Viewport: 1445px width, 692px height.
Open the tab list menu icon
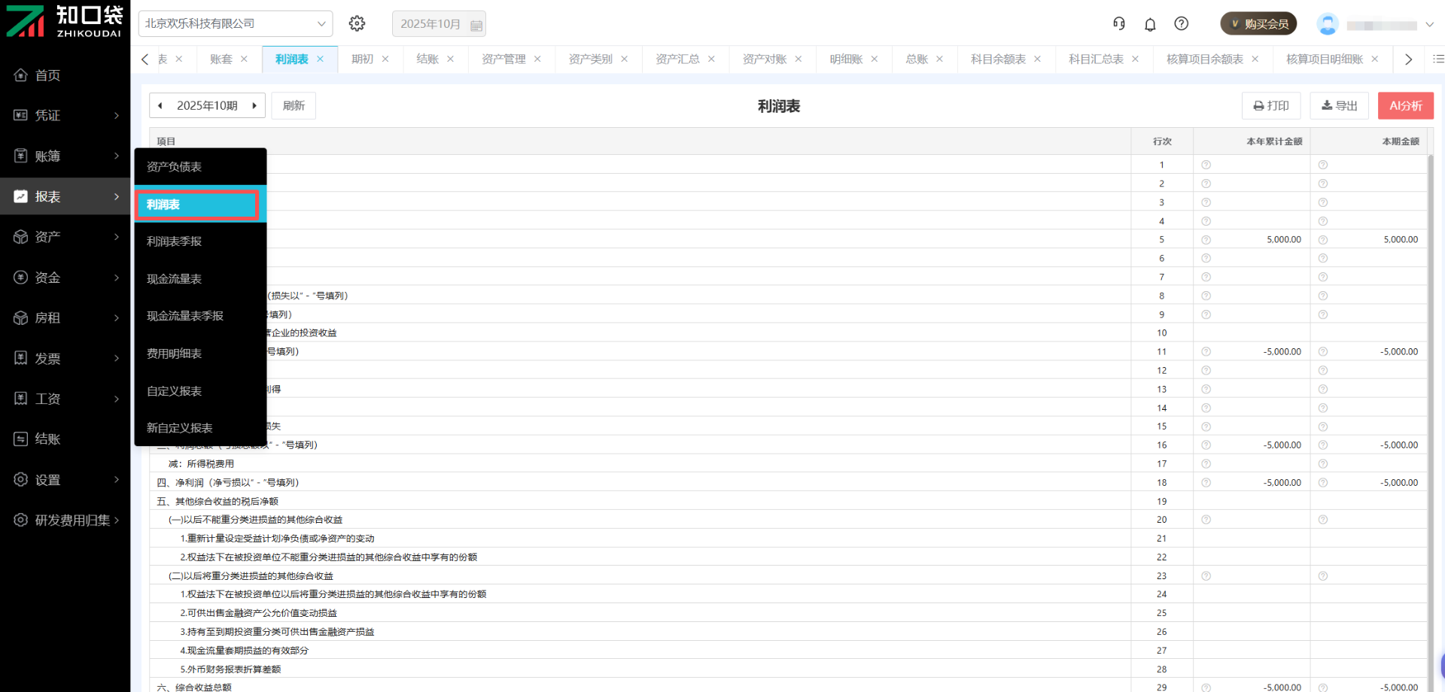(1437, 59)
